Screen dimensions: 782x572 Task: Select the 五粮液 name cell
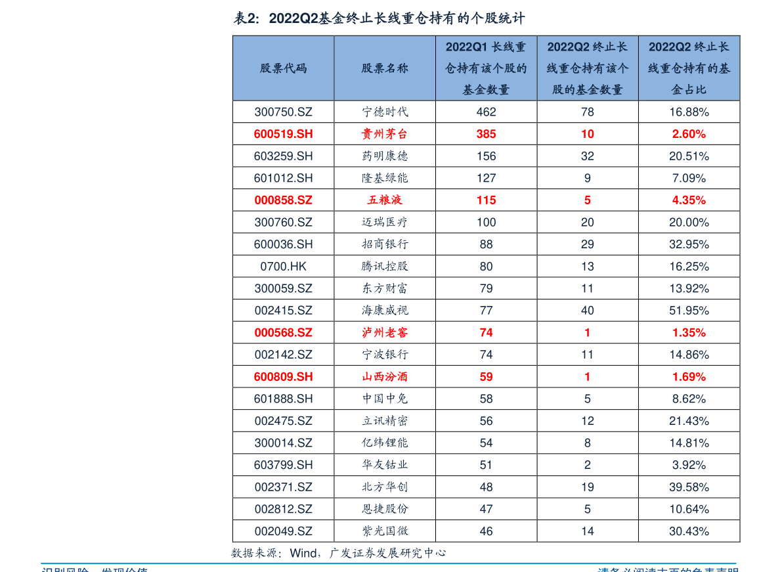point(385,200)
